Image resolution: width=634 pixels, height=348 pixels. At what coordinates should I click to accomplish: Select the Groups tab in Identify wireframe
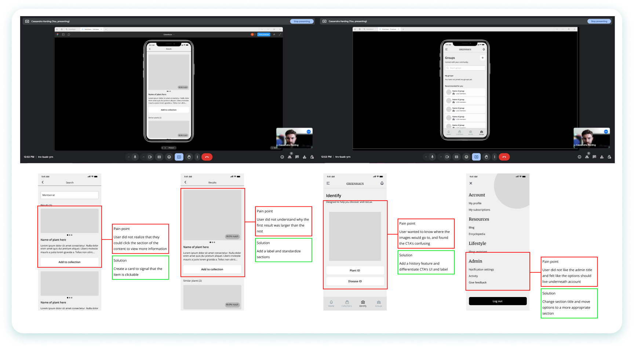click(379, 304)
